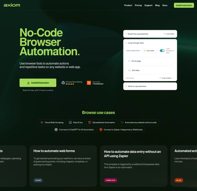Viewport: 197px width, 191px height.
Task: Select Connect to ChatGPT for AI Automation
Action: point(74,129)
